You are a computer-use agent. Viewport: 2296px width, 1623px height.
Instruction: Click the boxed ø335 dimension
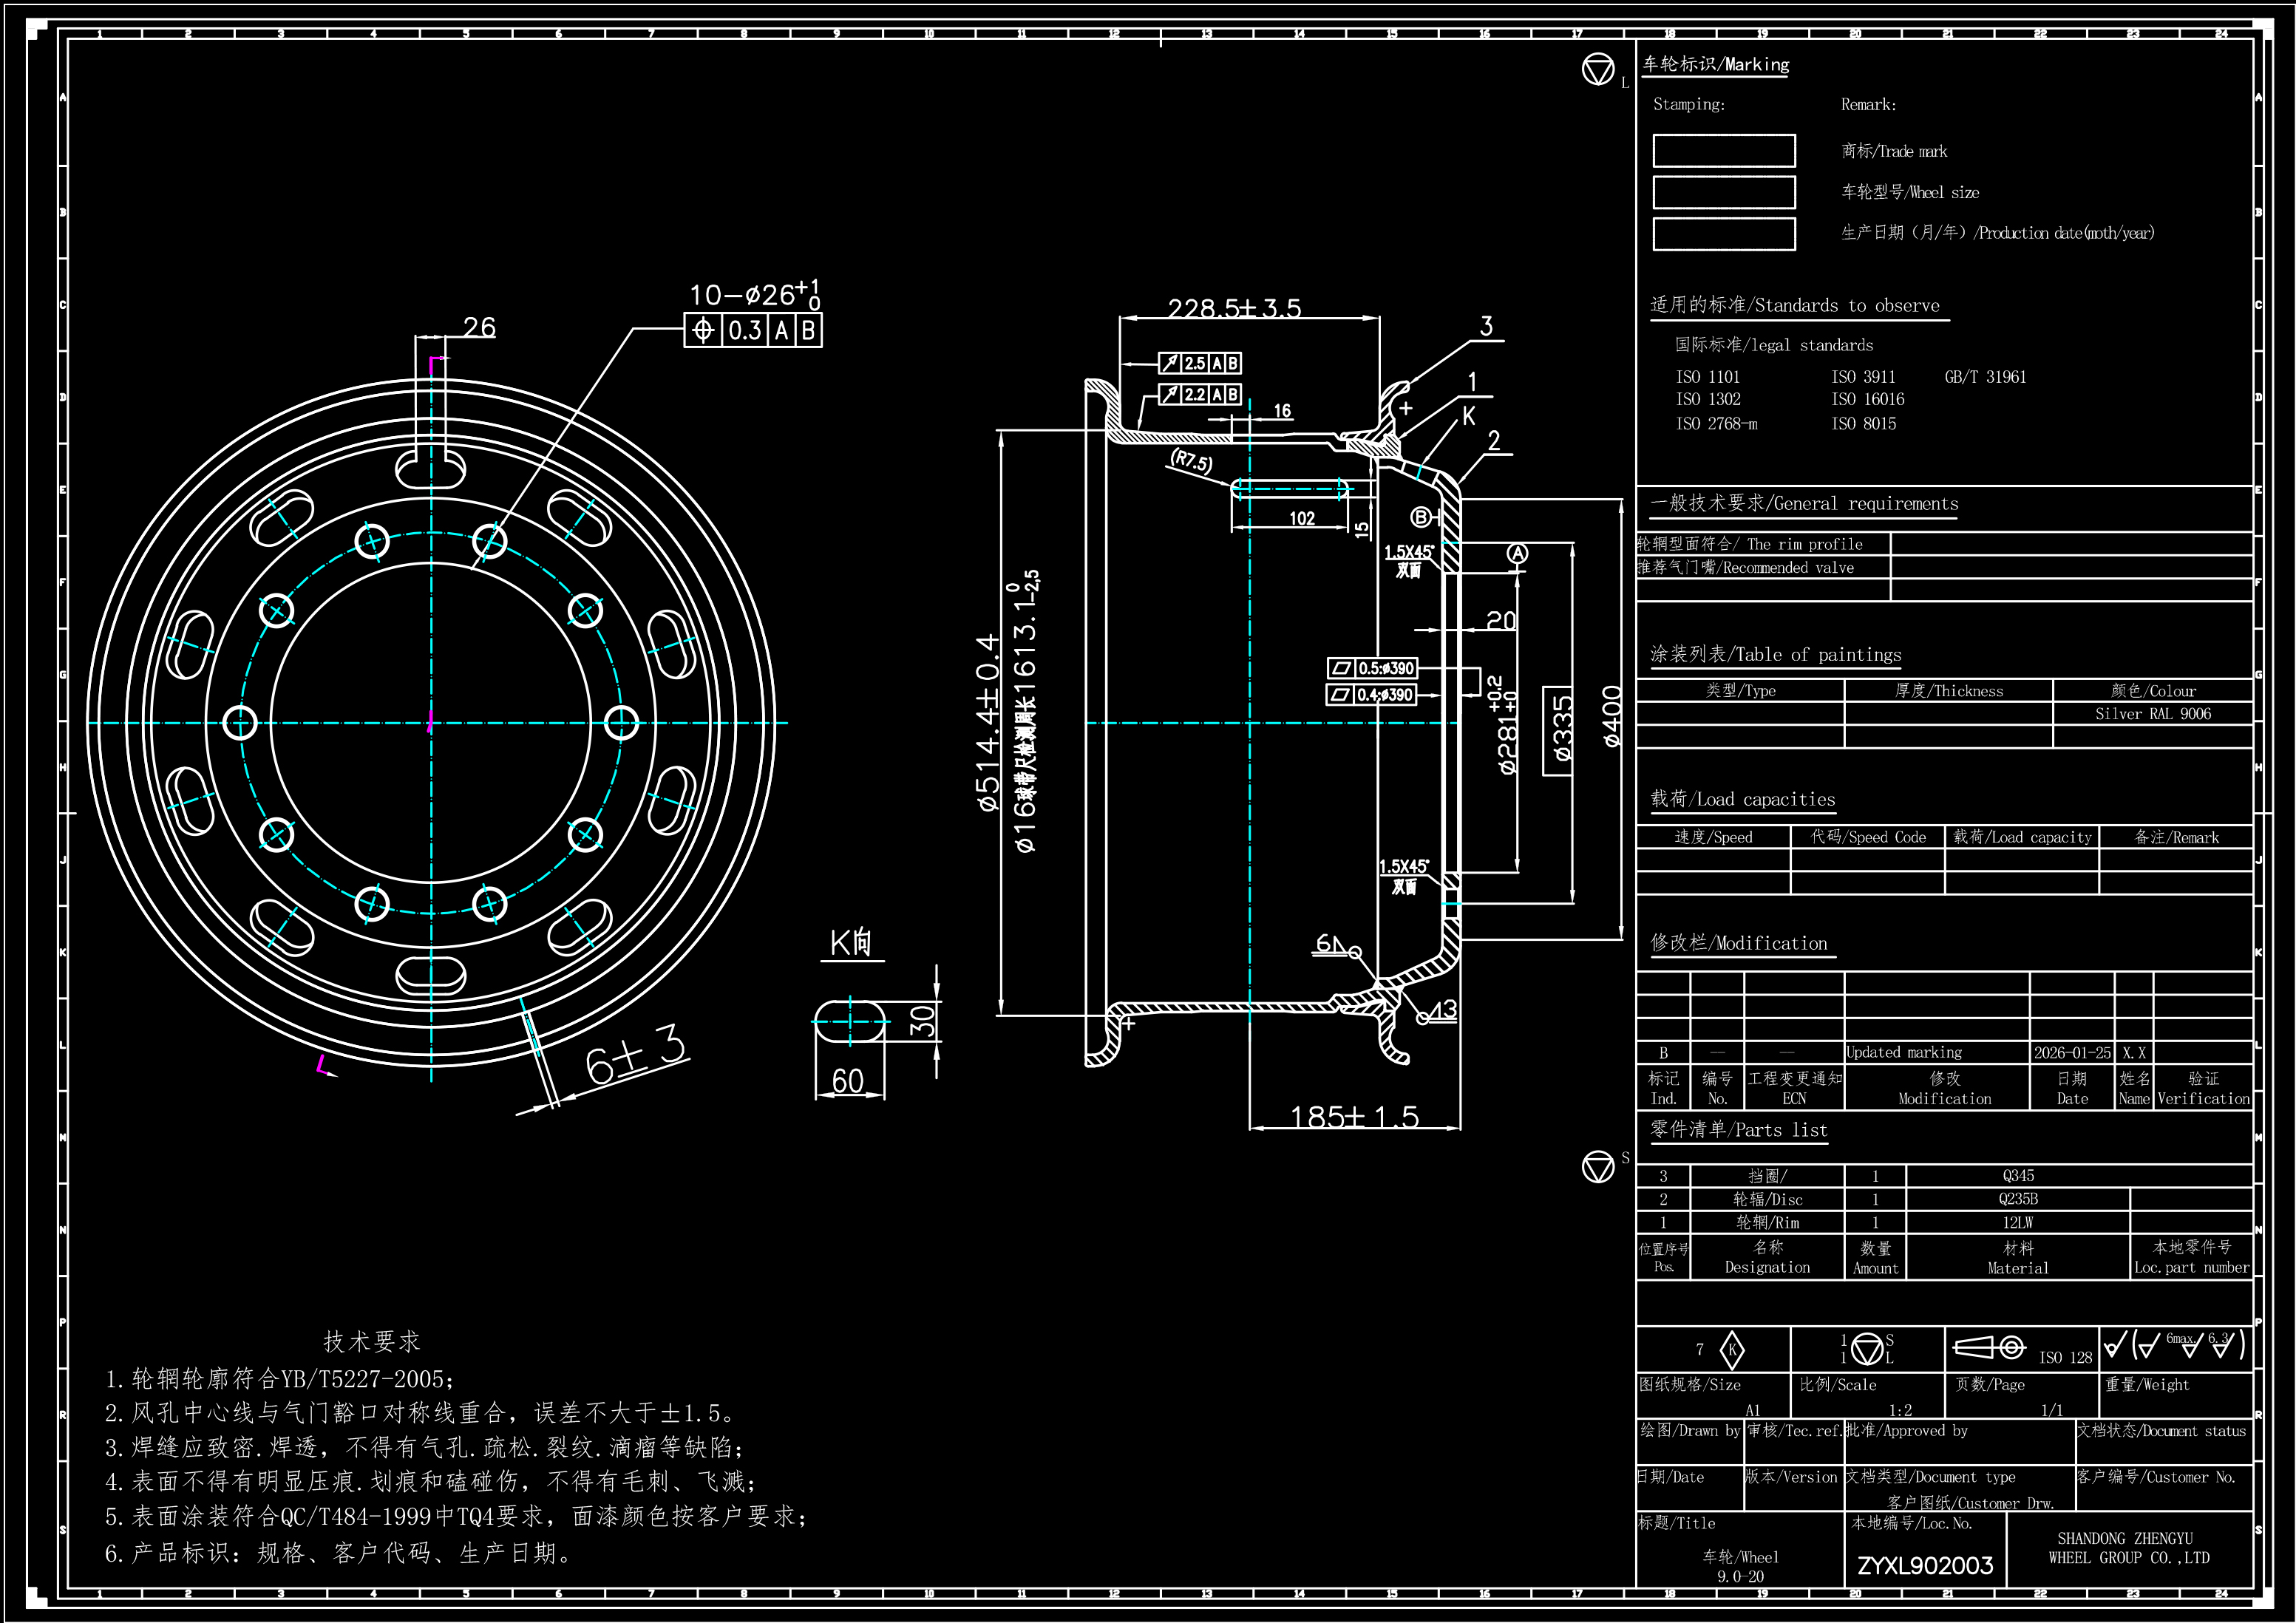click(1558, 730)
